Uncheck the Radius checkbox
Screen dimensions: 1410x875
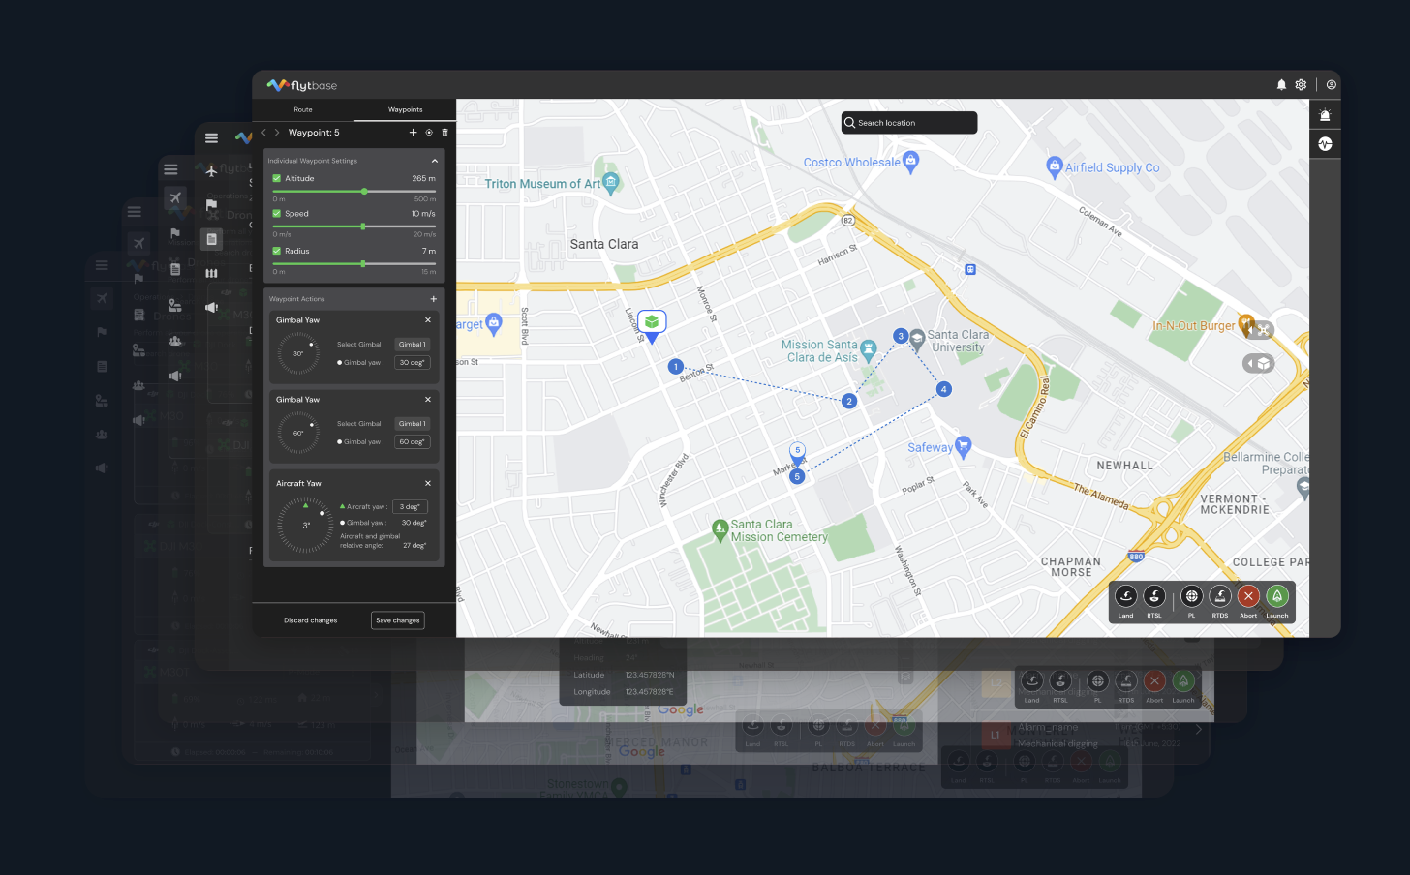(x=277, y=251)
